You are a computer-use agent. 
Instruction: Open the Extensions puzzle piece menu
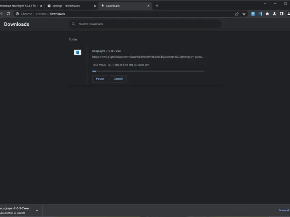pos(267,14)
